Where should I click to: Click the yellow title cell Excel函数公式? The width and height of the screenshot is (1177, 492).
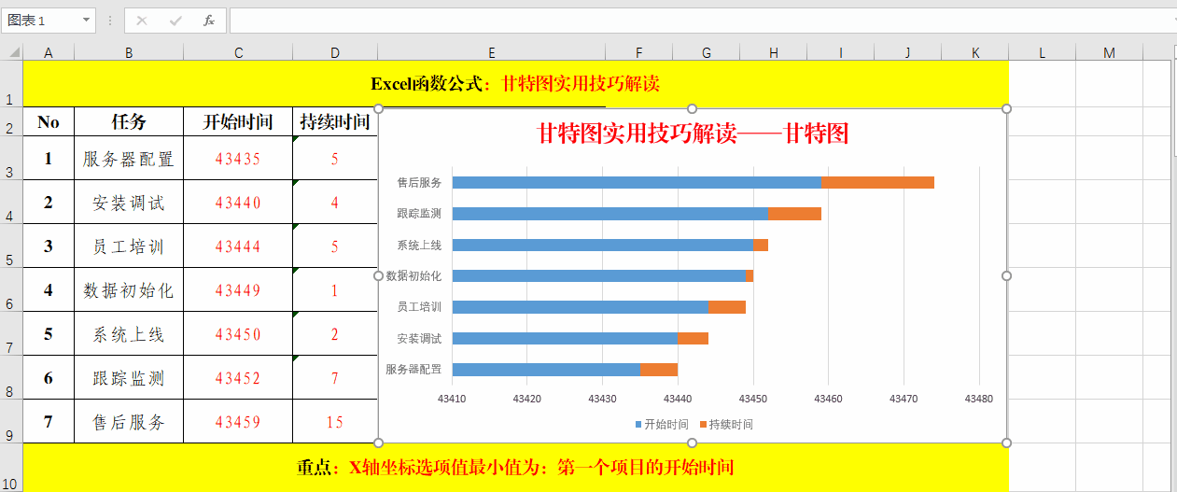(515, 84)
